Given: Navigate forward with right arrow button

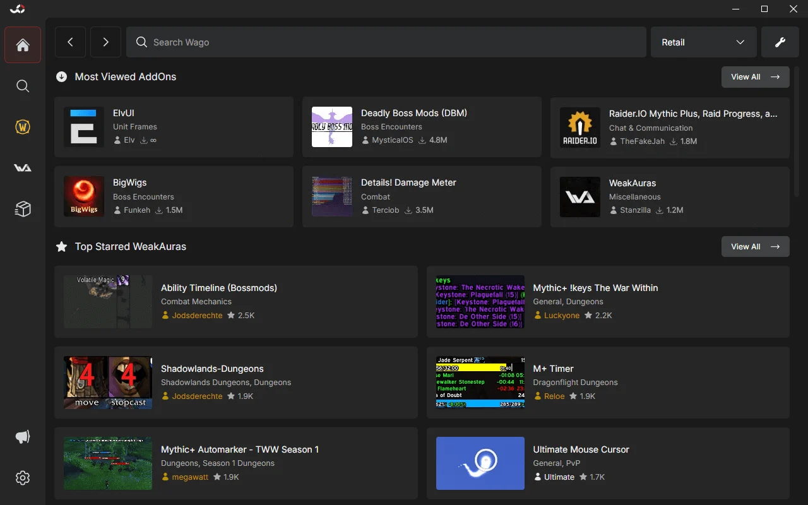Looking at the screenshot, I should 105,42.
